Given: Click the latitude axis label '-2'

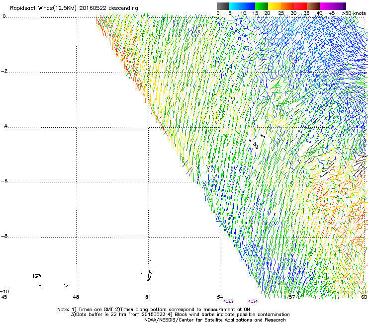Looking at the screenshot, I should pyautogui.click(x=4, y=71).
